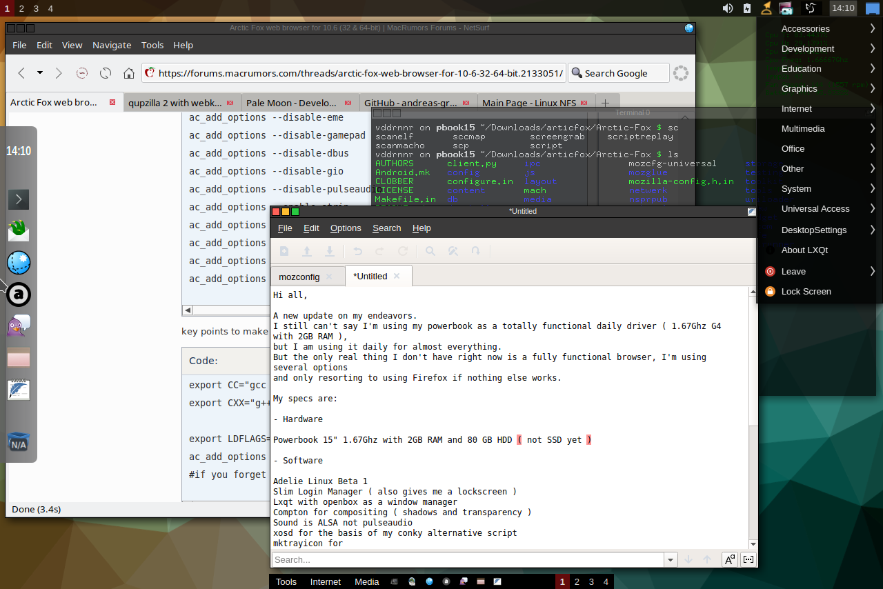Viewport: 883px width, 589px height.
Task: Go forward in NetSurf browser
Action: pos(59,73)
